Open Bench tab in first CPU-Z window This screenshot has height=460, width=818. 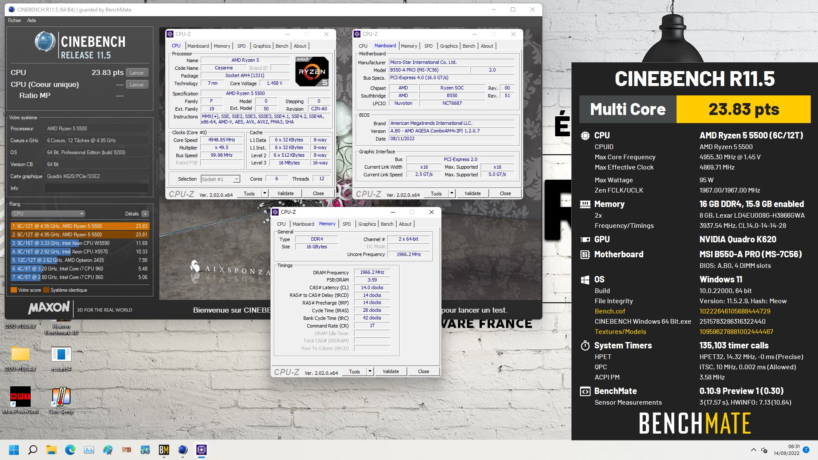pos(282,46)
